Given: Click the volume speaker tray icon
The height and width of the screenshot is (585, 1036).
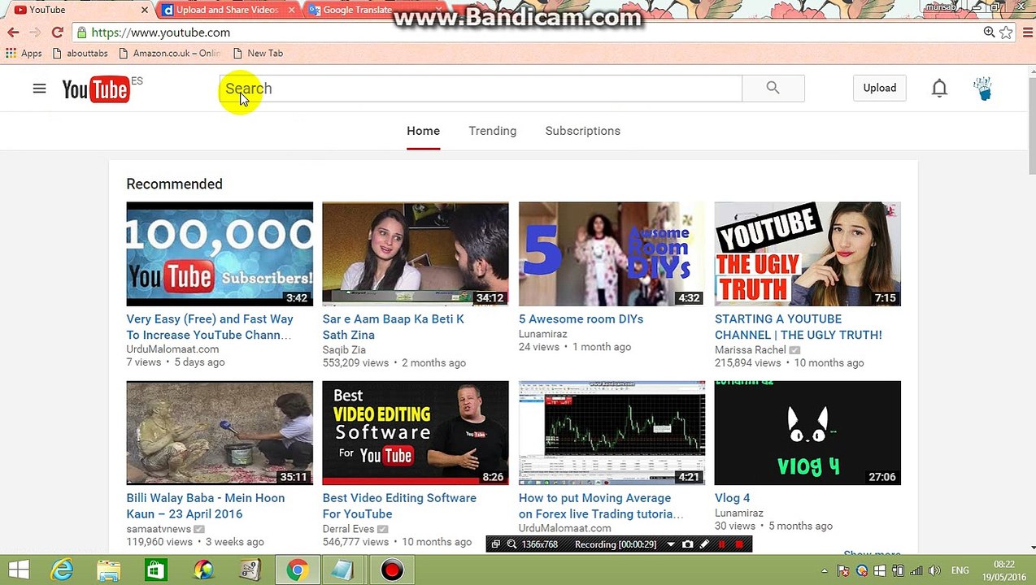Looking at the screenshot, I should (x=934, y=571).
